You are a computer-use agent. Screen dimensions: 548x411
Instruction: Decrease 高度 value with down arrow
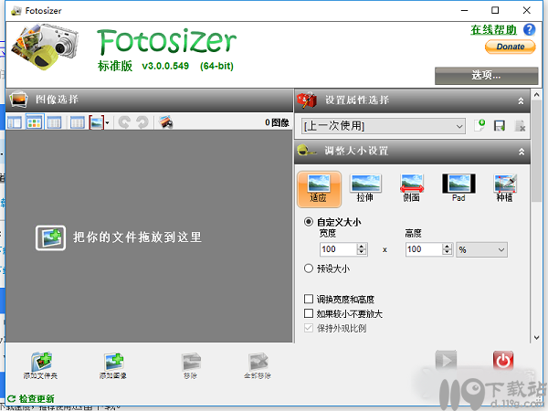tap(448, 252)
